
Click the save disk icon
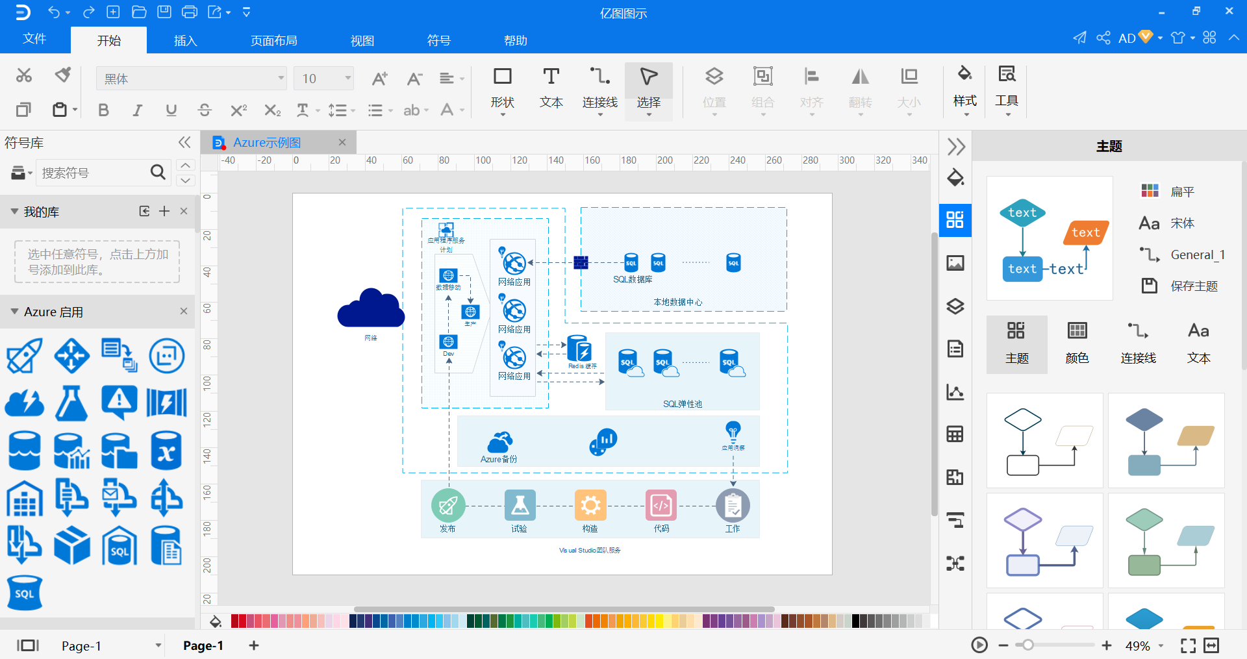(164, 12)
